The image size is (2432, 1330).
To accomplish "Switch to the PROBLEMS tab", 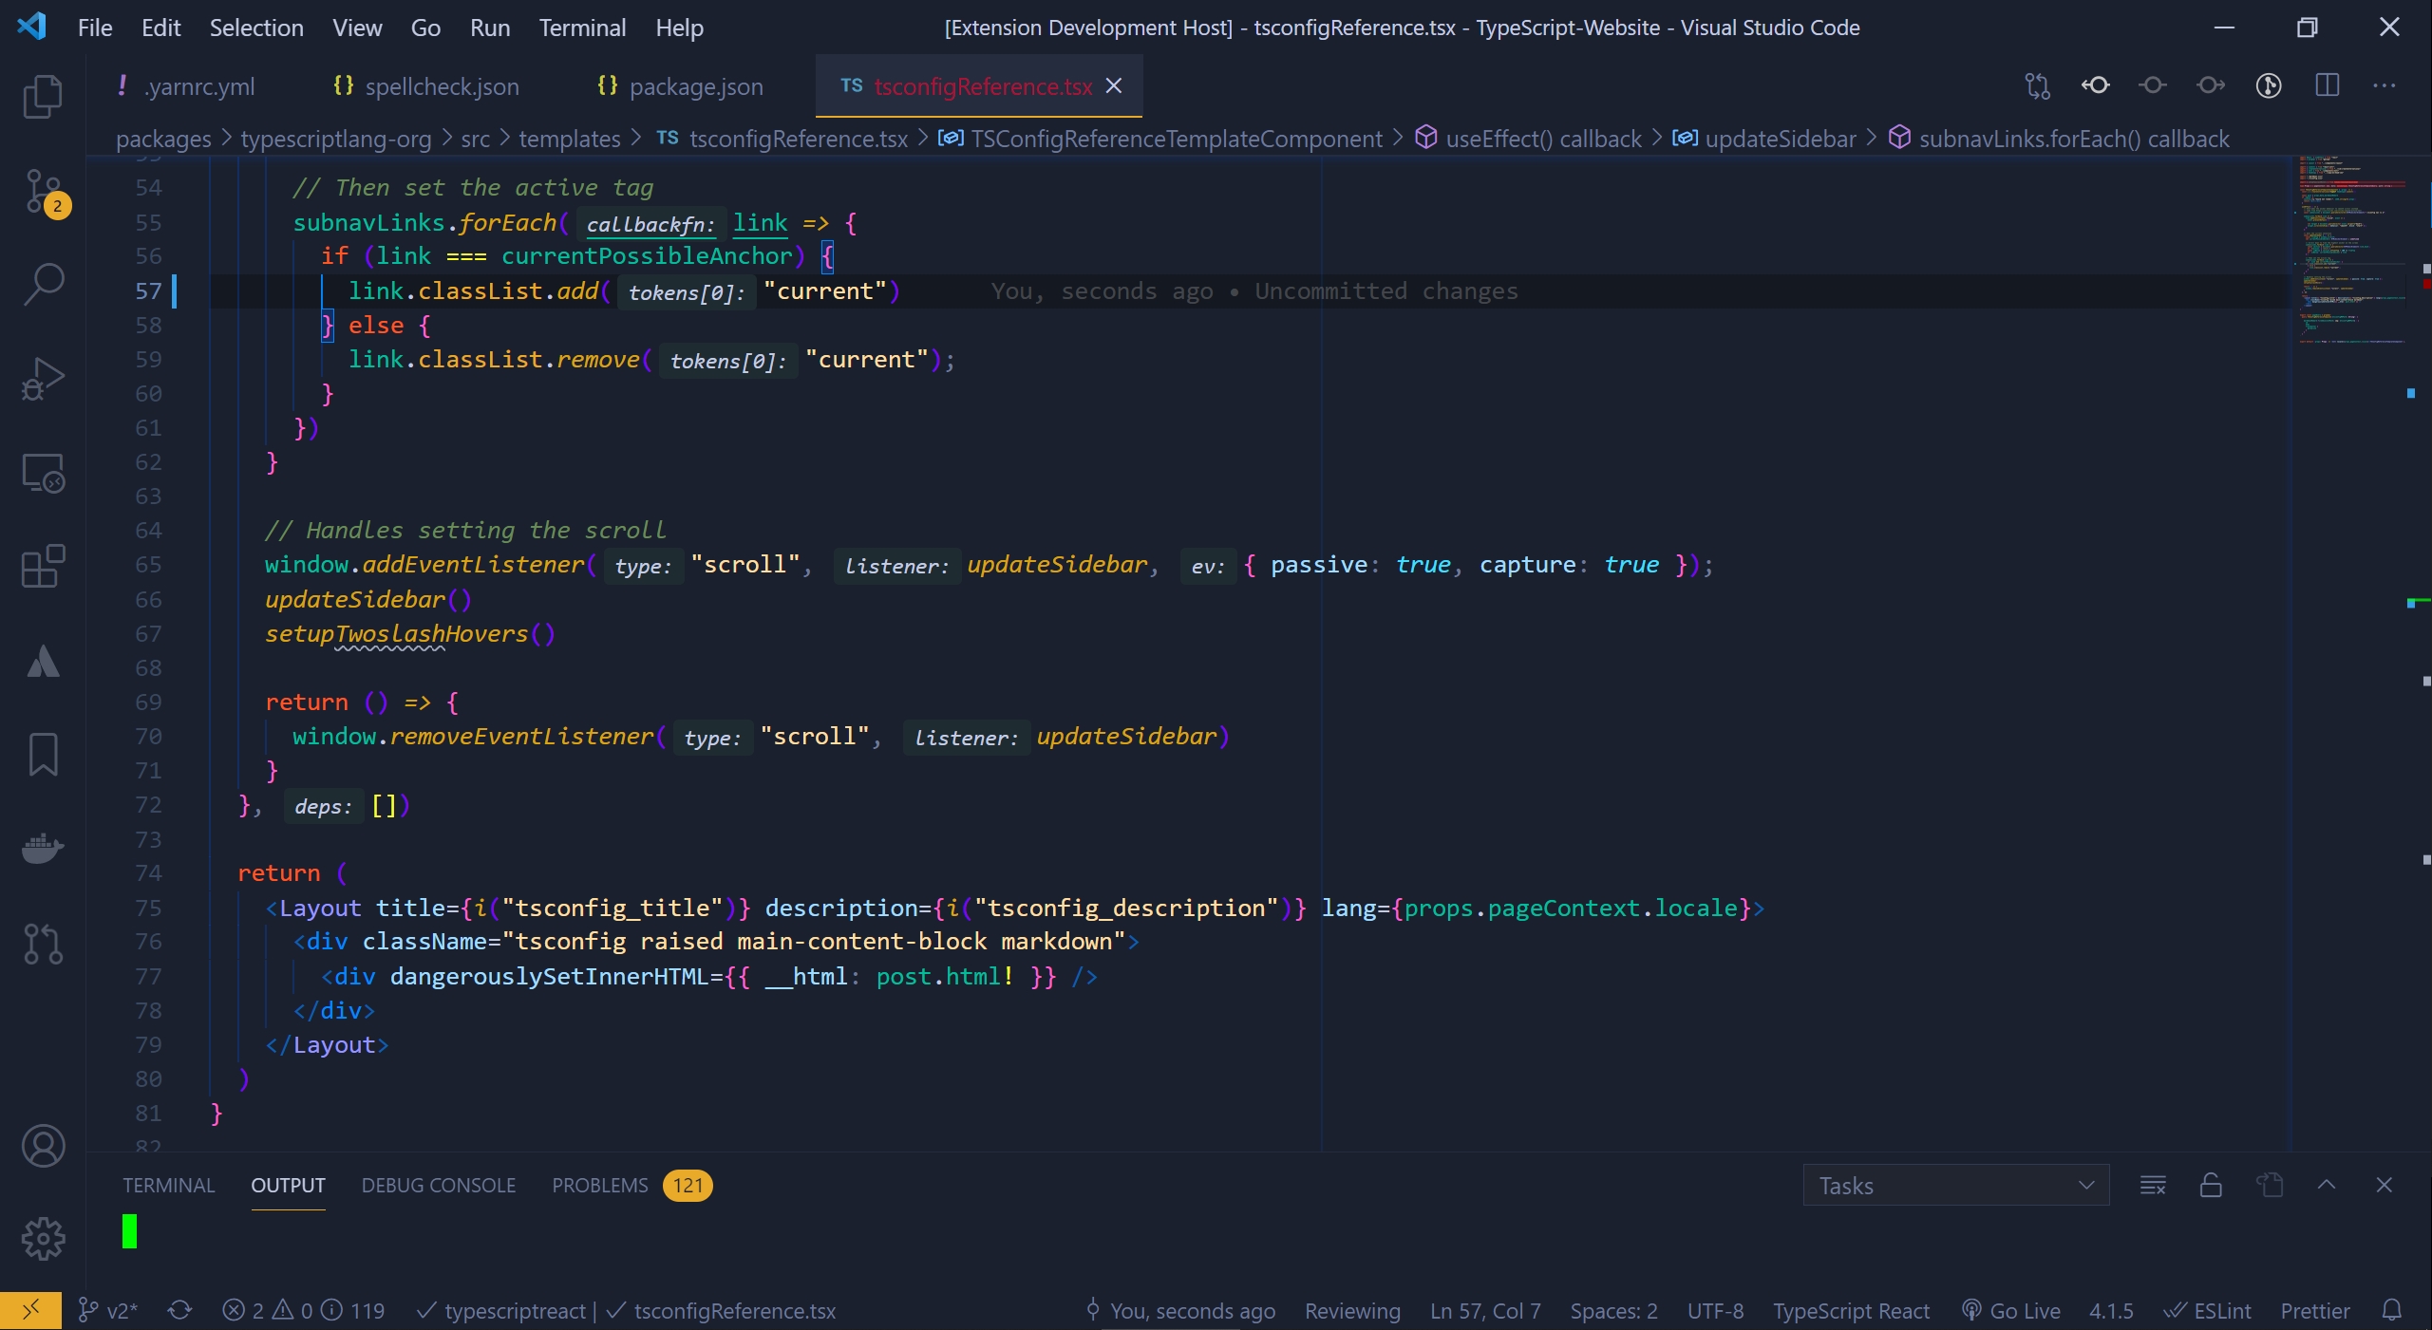I will pyautogui.click(x=600, y=1185).
